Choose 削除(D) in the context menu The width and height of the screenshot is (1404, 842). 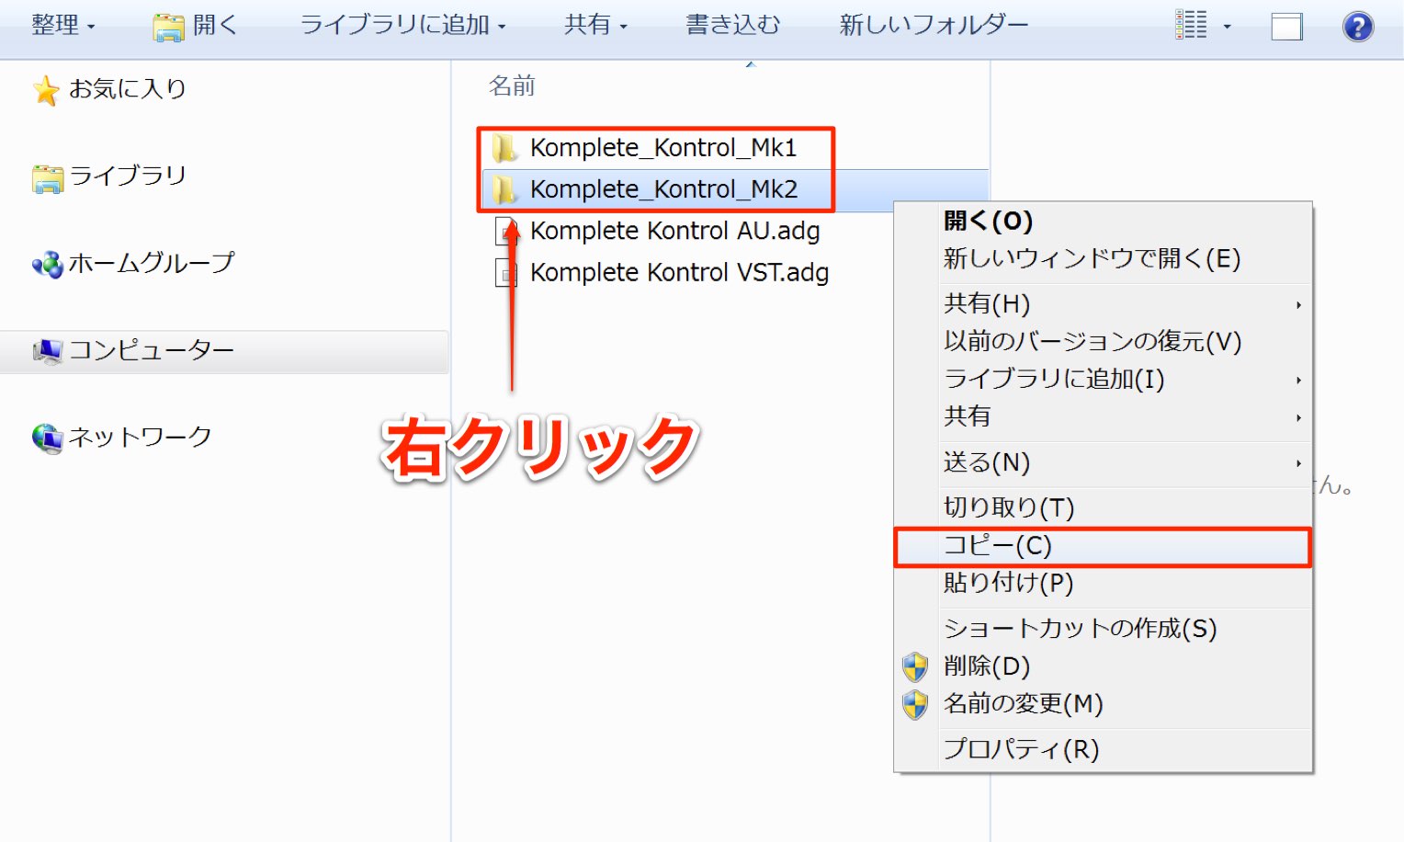click(1103, 666)
